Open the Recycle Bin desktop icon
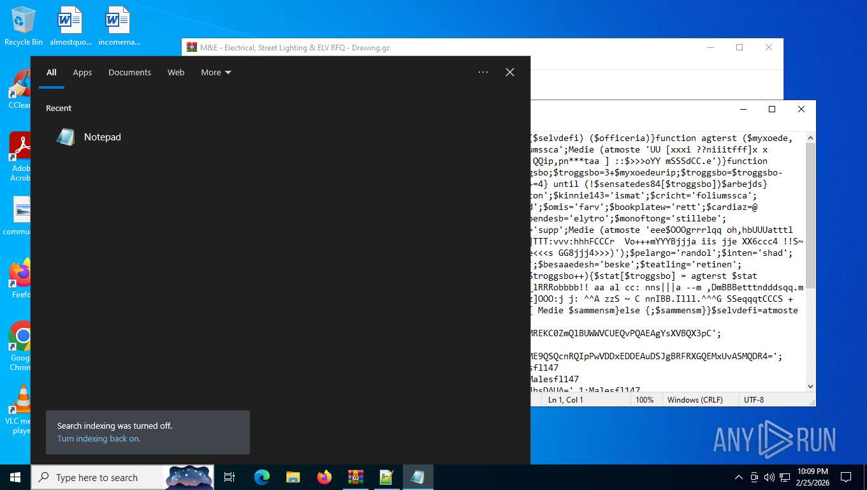The image size is (867, 490). 24,27
